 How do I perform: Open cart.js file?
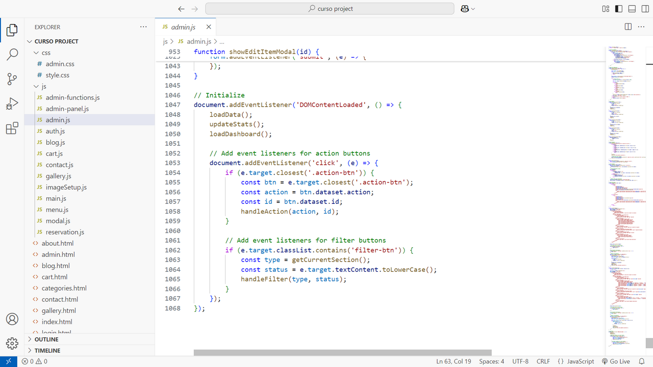click(x=90, y=153)
